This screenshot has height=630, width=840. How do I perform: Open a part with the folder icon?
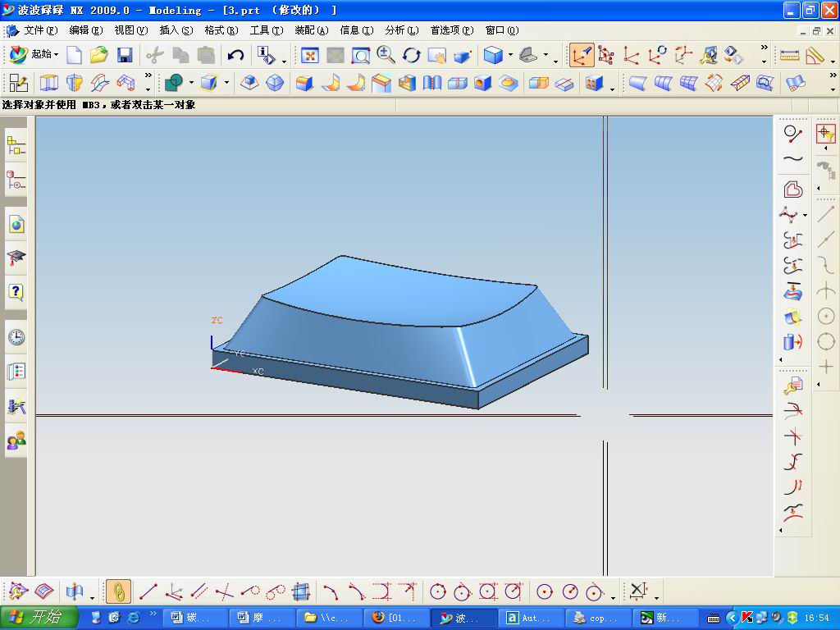point(99,55)
